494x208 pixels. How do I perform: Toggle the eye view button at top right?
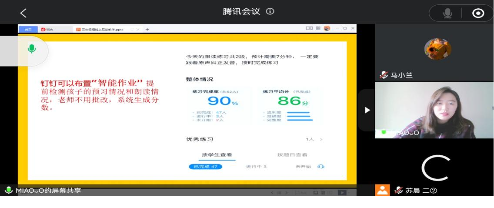coord(478,13)
